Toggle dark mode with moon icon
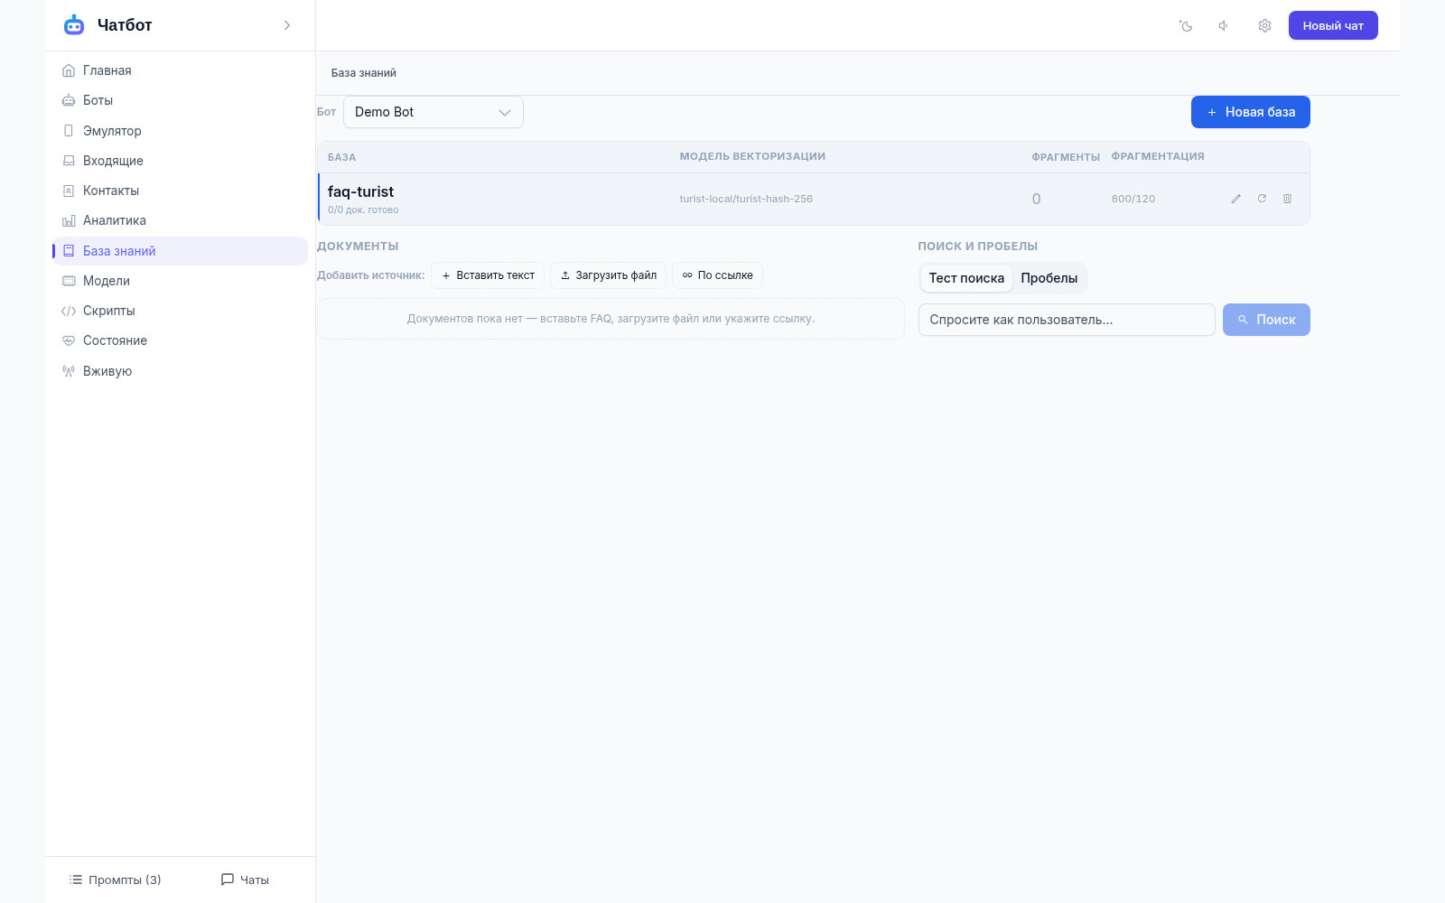 1186,26
